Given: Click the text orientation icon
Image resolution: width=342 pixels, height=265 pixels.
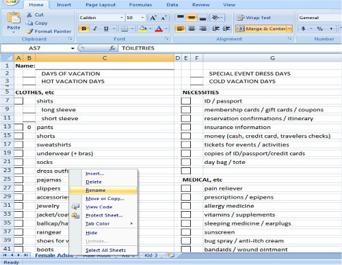Looking at the screenshot, I should pyautogui.click(x=215, y=17).
